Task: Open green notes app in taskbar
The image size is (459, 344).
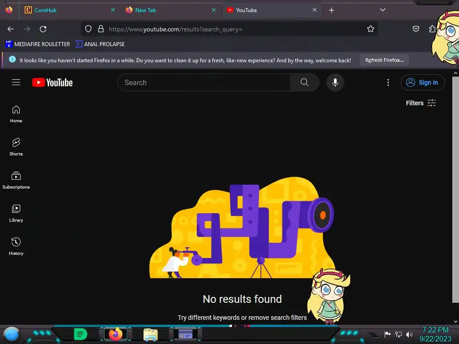Action: click(x=80, y=334)
